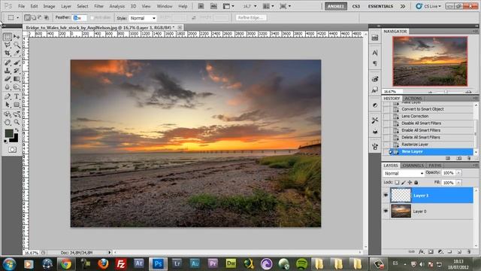Switch to the Paths tab
481x271 pixels.
click(x=435, y=166)
